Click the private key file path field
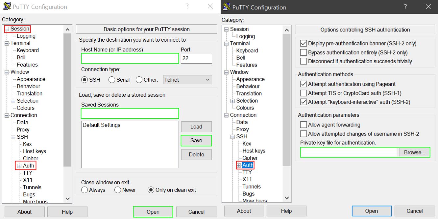Screen dimensions: 438x219 [349, 152]
